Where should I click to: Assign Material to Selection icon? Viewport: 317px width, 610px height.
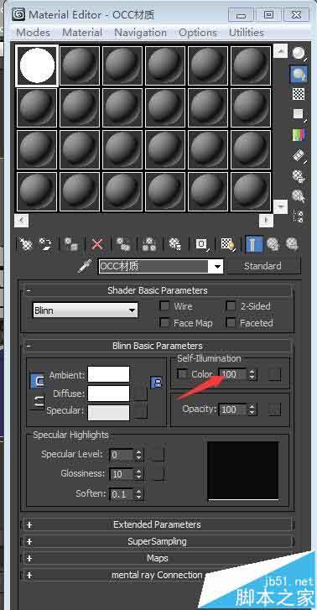[70, 244]
